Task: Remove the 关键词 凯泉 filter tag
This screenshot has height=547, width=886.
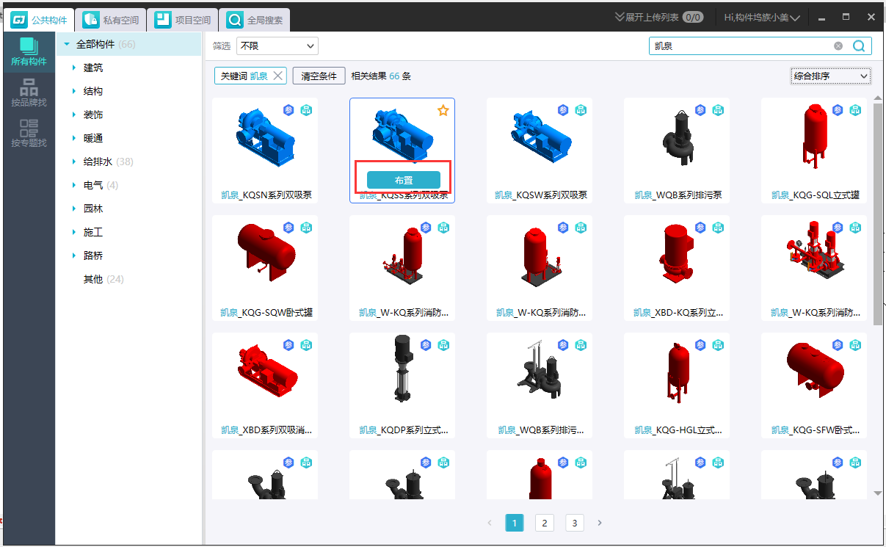Action: click(x=277, y=76)
